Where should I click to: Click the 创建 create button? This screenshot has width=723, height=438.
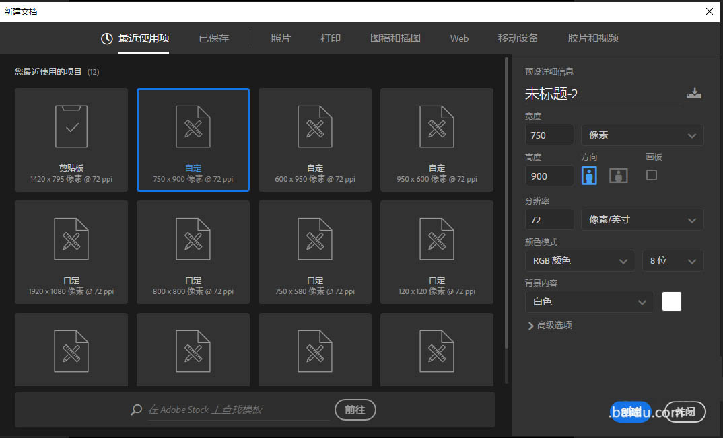click(x=631, y=412)
